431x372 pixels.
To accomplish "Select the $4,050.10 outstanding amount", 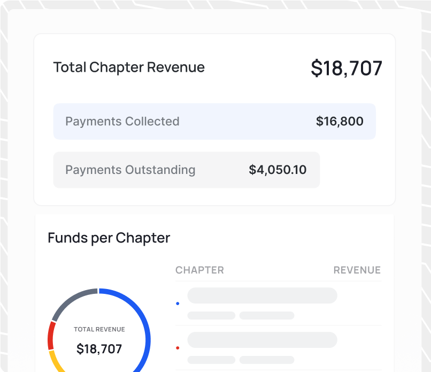I will (278, 170).
